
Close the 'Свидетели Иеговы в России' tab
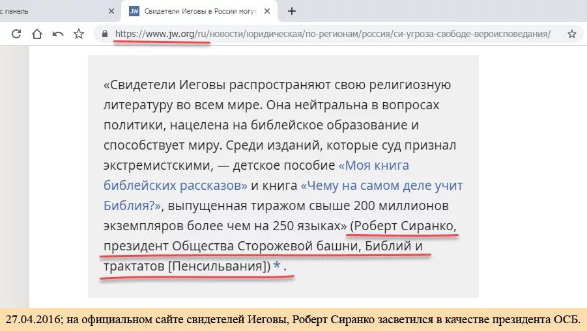(267, 11)
